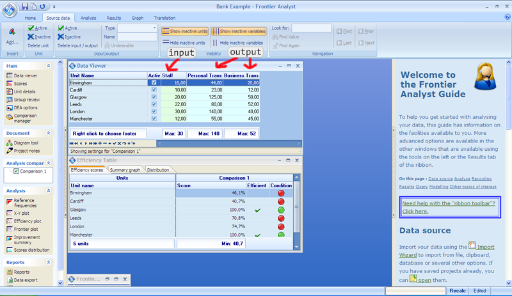Collapse the Document sidebar section
The height and width of the screenshot is (296, 512).
click(x=49, y=133)
